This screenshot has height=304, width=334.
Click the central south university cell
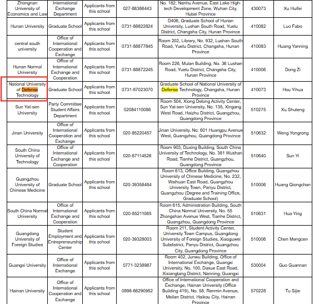[x=27, y=47]
